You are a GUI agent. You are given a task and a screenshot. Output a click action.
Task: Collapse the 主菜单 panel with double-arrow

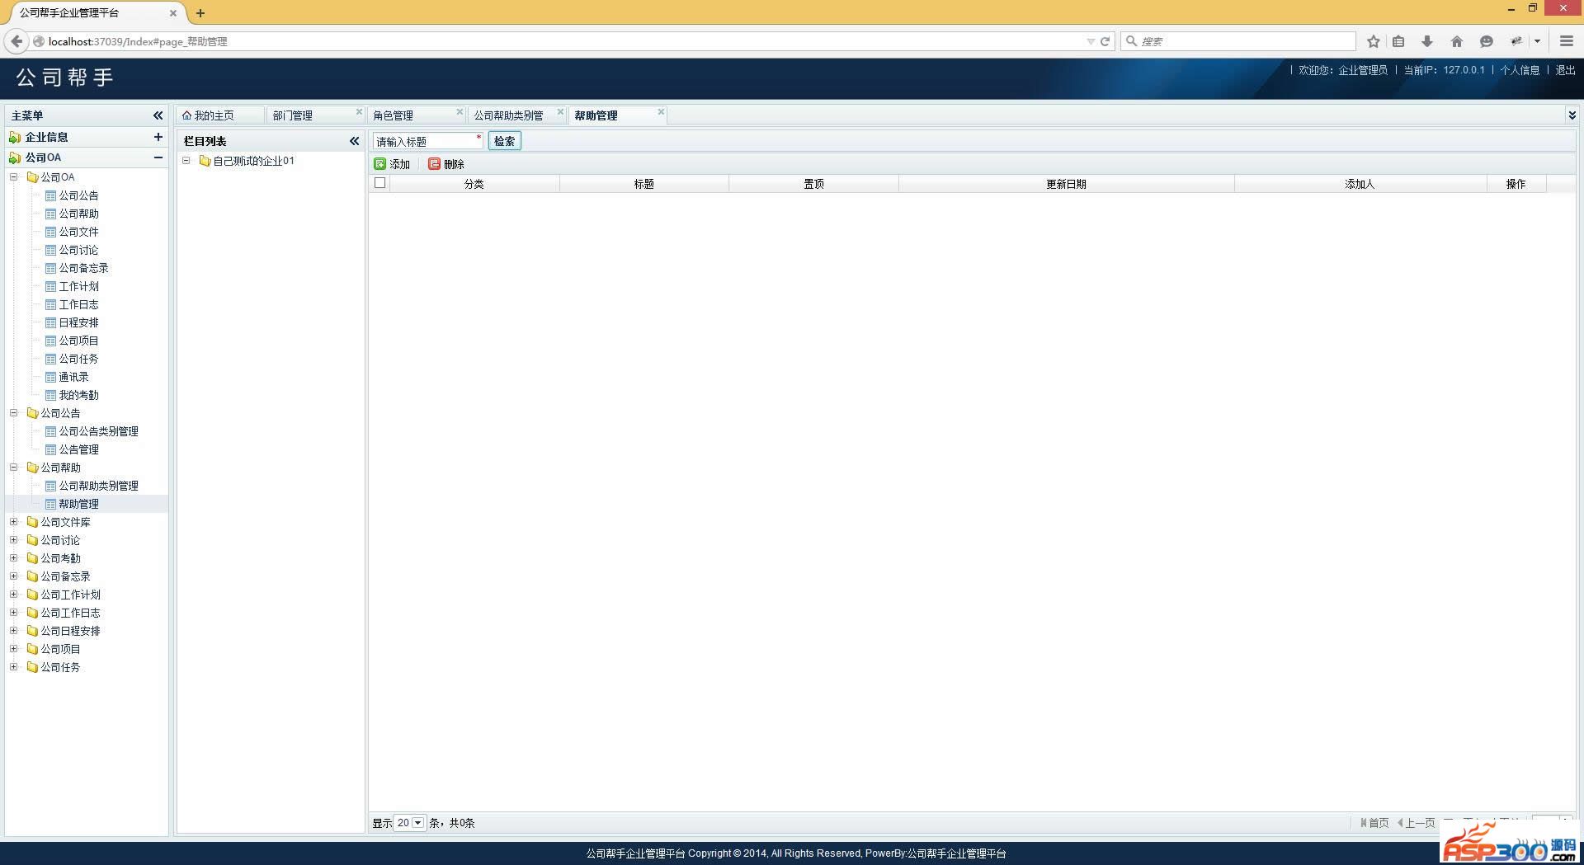tap(158, 115)
